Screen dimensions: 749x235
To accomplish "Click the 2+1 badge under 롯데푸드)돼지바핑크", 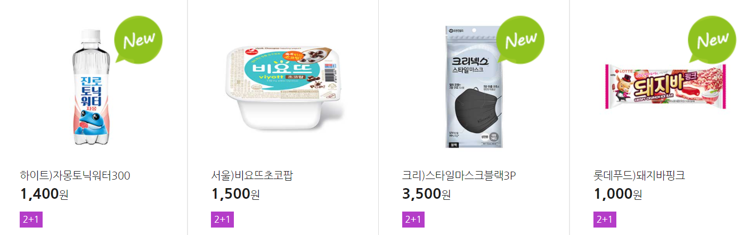I will pyautogui.click(x=605, y=220).
